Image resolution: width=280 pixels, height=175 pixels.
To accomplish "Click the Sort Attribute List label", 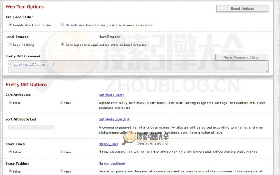I will (21, 119).
